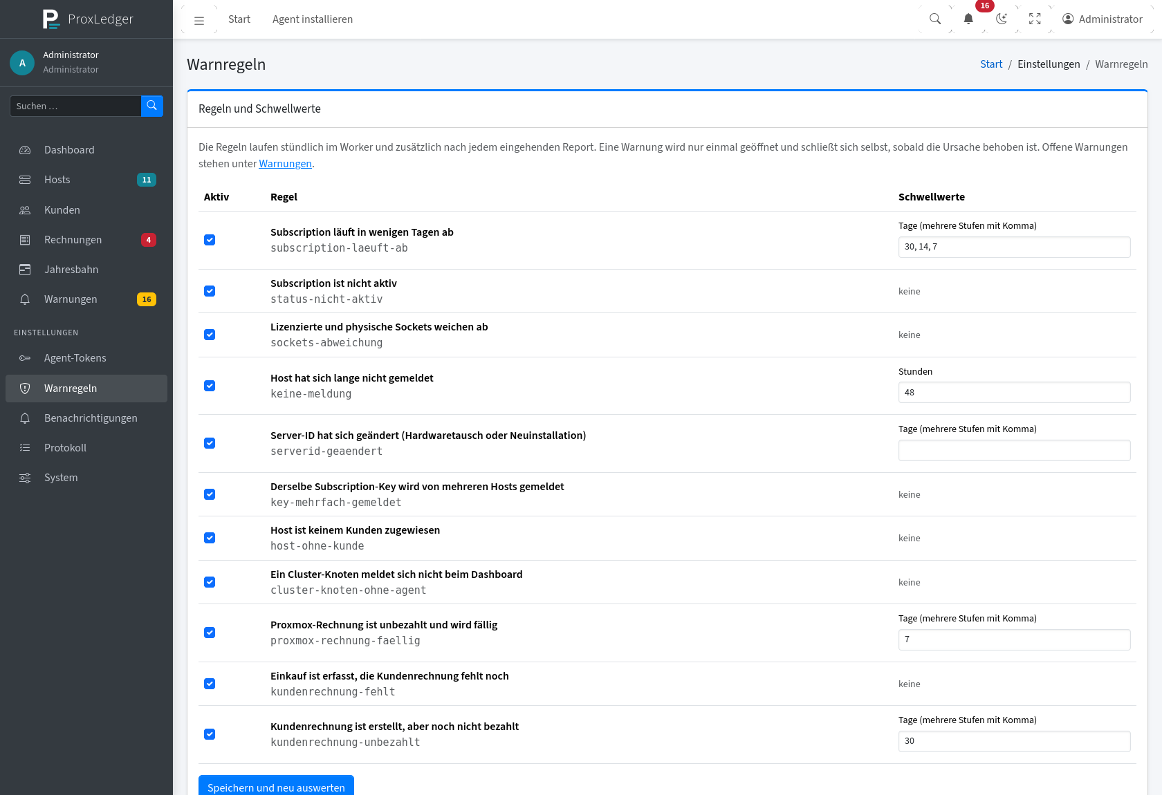This screenshot has width=1162, height=795.
Task: Uncheck the subscription-laeuft-ab rule checkbox
Action: pyautogui.click(x=210, y=240)
